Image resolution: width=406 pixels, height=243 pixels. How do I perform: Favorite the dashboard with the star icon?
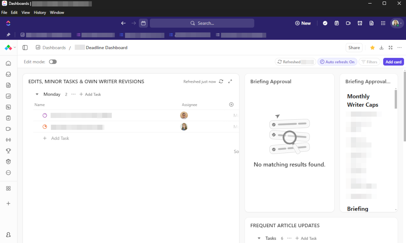coord(372,47)
